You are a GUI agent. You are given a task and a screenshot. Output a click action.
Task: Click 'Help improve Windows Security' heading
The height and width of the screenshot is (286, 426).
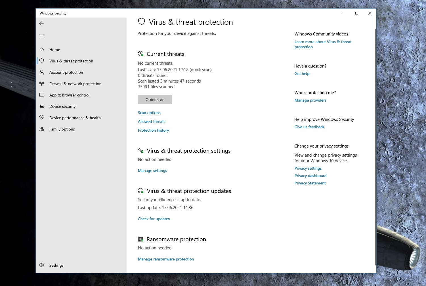[324, 119]
